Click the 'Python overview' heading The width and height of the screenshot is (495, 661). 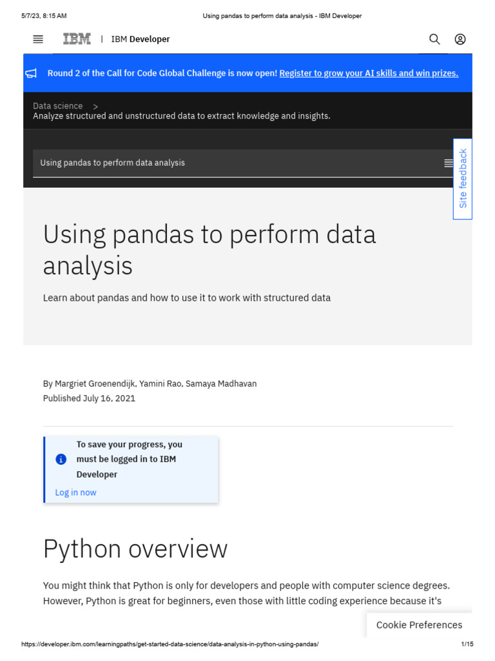click(x=135, y=549)
